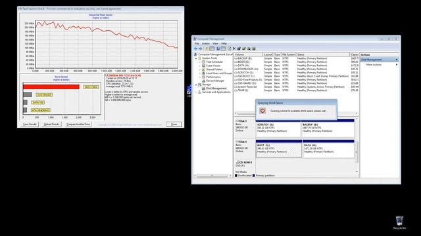Viewport: 421px width, 236px height.
Task: Collapse the System Tools tree node
Action: (196, 58)
